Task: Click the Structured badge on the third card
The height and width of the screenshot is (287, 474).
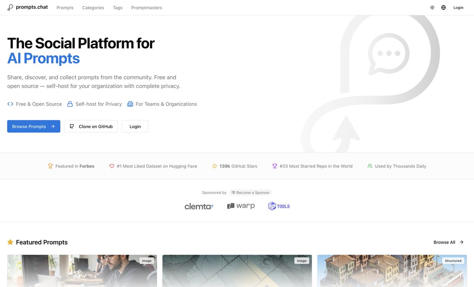Action: tap(453, 261)
